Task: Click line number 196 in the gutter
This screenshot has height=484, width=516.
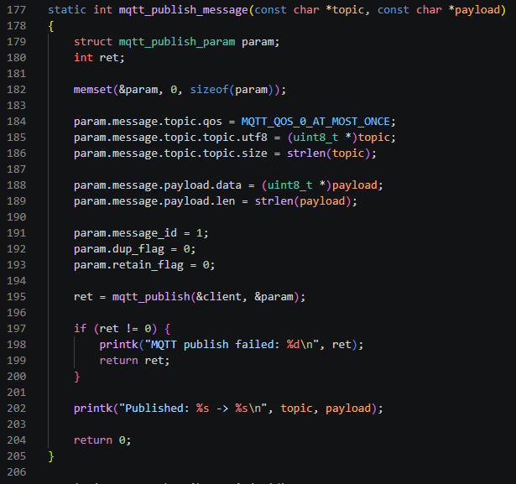Action: click(x=17, y=313)
